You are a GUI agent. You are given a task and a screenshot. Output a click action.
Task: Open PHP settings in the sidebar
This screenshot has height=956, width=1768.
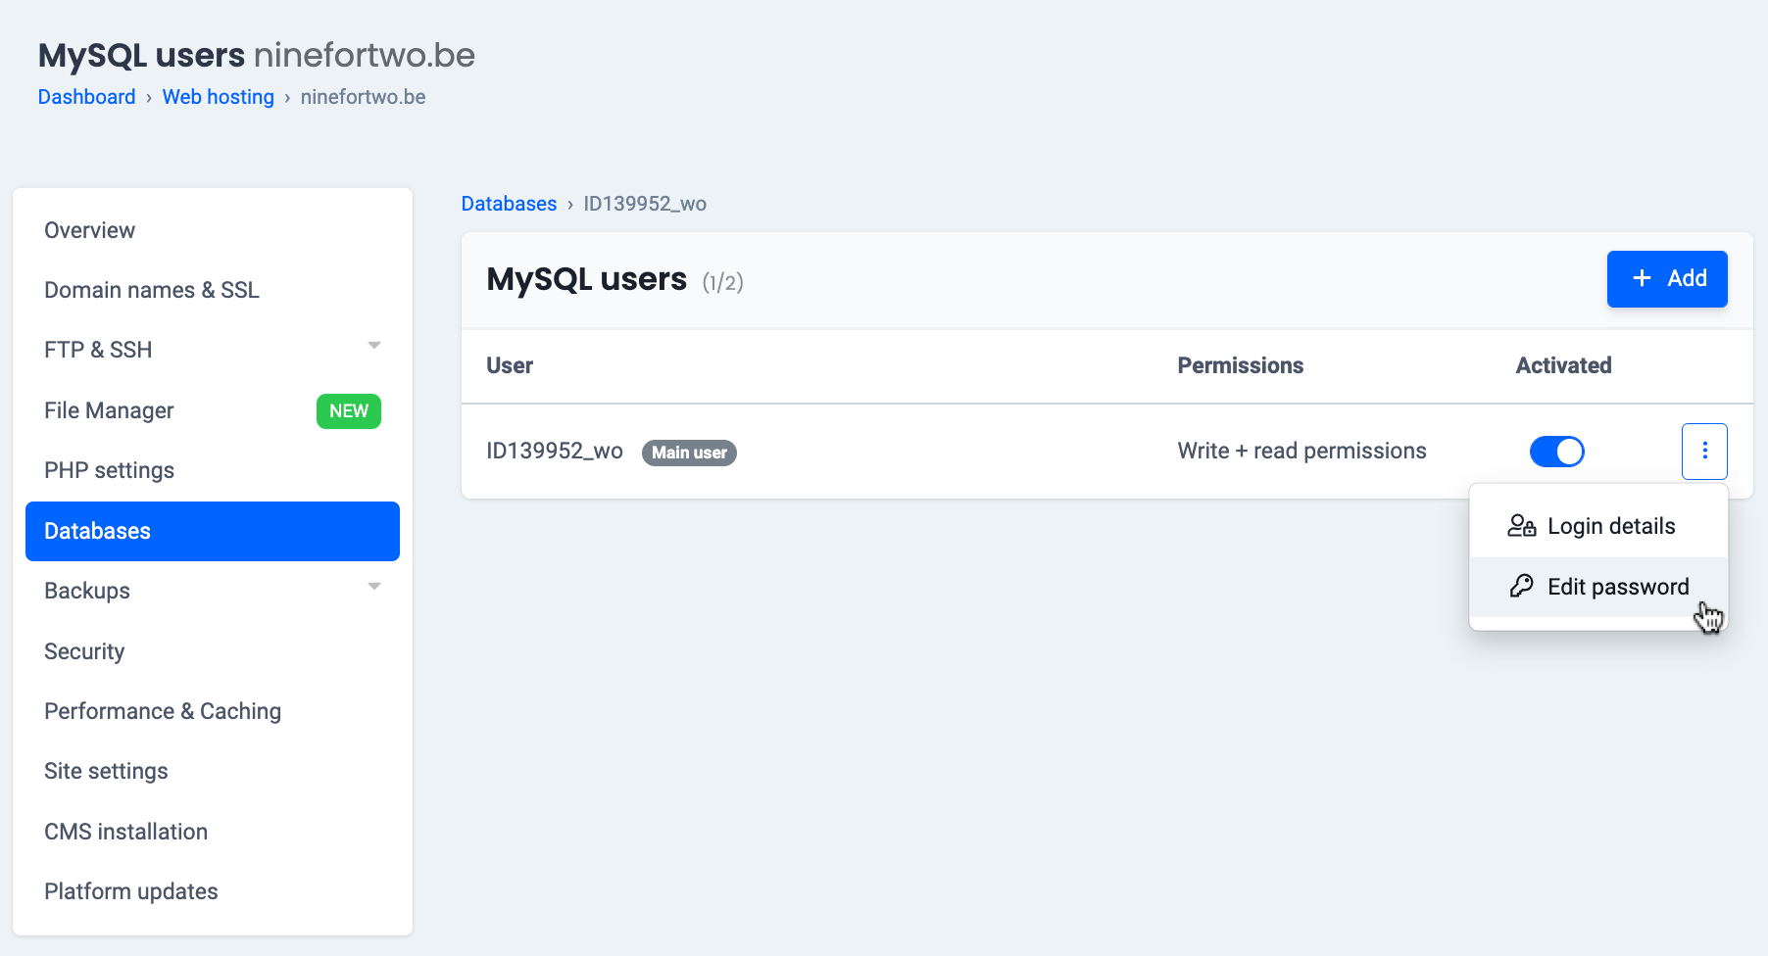coord(109,470)
